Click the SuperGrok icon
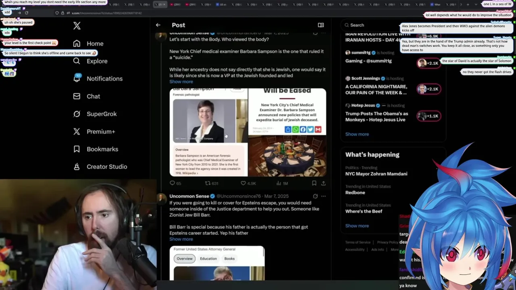The width and height of the screenshot is (516, 290). click(77, 114)
